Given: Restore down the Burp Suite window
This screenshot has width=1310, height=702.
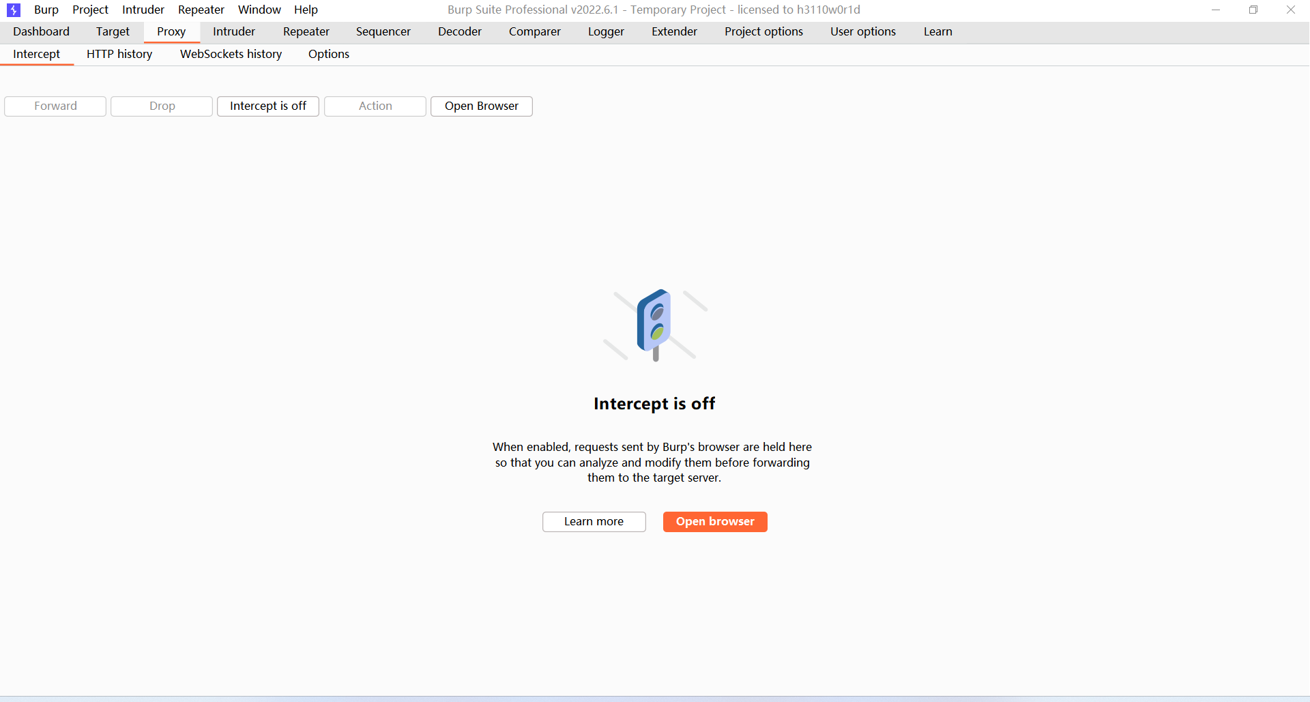Looking at the screenshot, I should pos(1253,10).
